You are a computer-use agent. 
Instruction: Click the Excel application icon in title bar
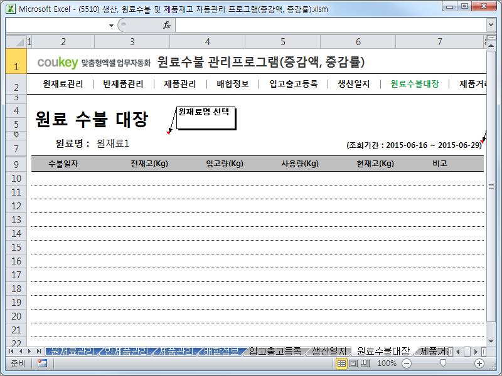[x=11, y=9]
